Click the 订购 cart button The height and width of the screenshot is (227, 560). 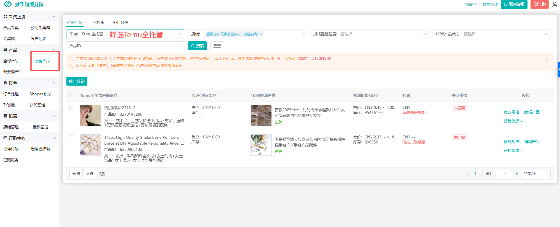(539, 4)
